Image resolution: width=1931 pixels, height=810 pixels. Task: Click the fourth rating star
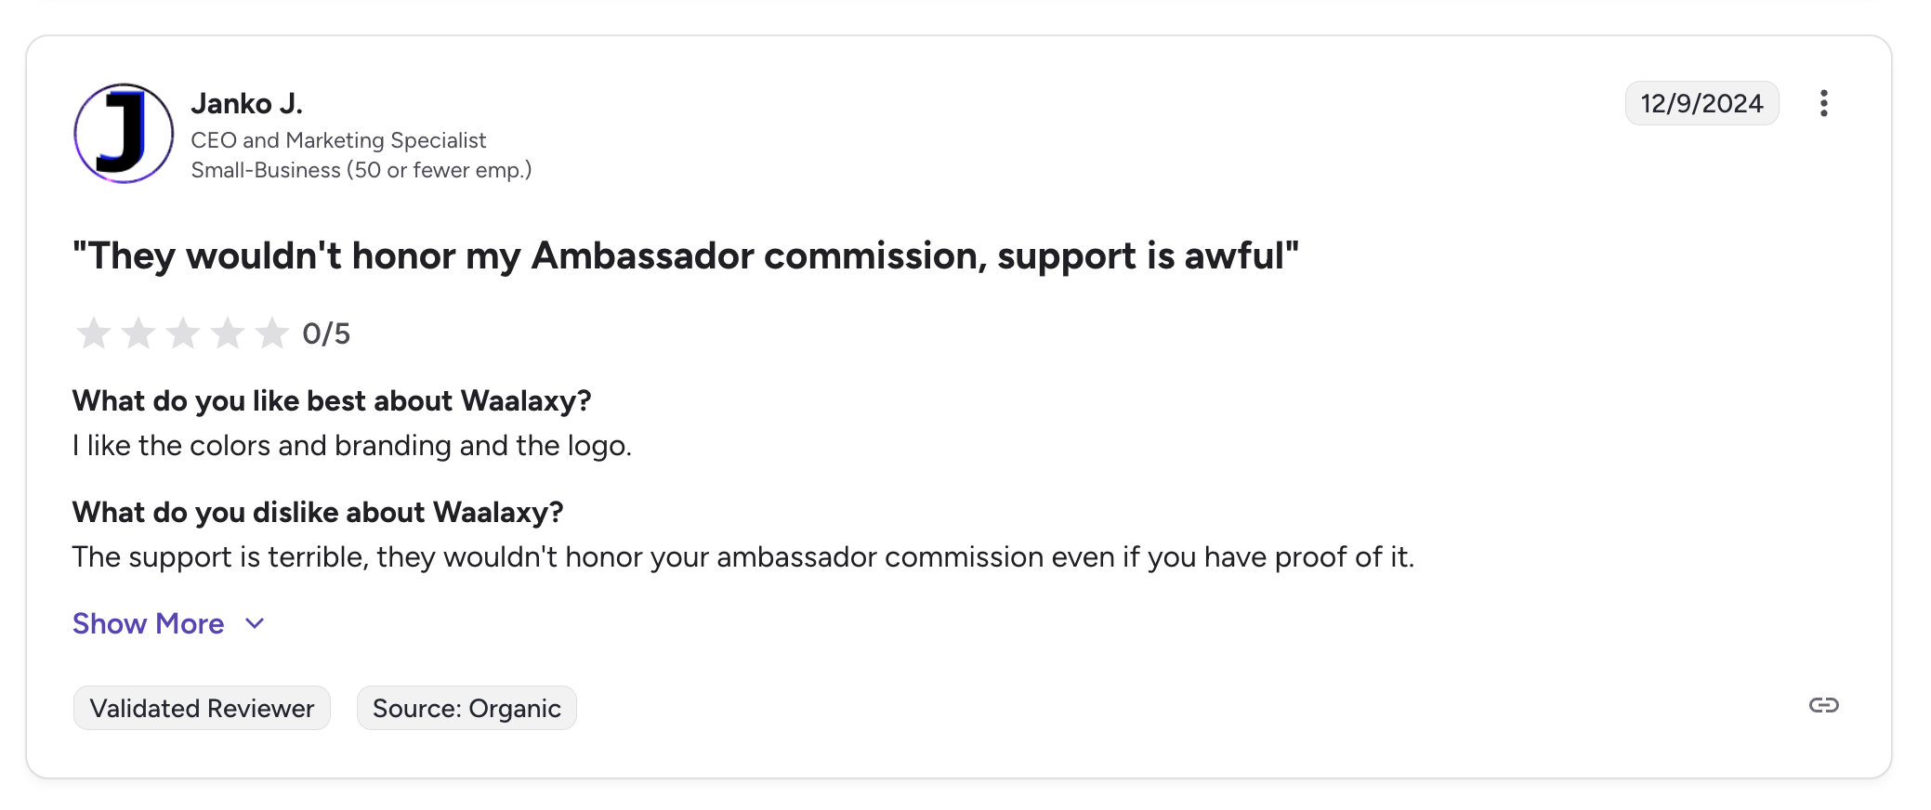tap(228, 333)
